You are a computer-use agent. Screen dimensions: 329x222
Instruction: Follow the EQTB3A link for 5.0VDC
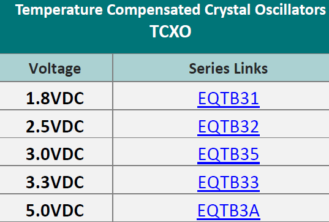229,210
